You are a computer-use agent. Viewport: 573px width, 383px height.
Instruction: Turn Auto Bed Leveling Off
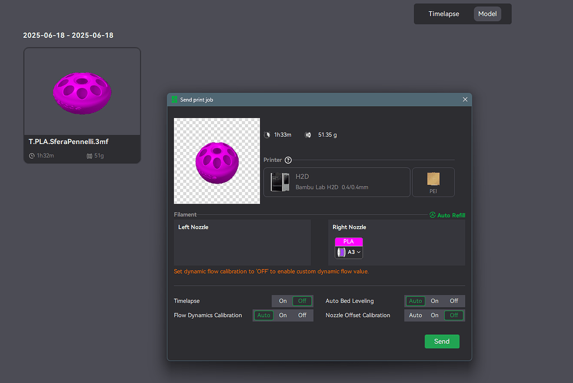tap(454, 301)
